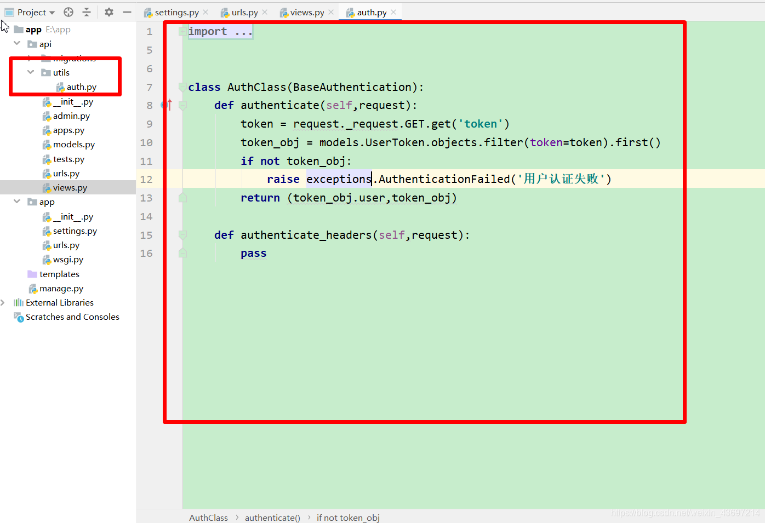Click the views.py tab file icon
Screen dimensions: 765x523
click(x=284, y=12)
